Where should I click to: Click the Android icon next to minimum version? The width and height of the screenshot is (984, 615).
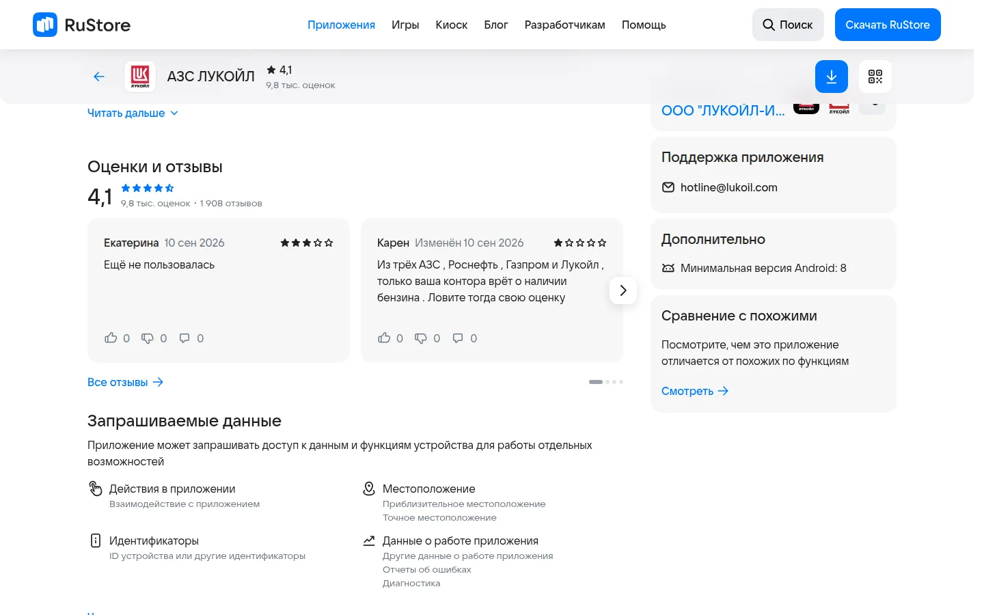(x=668, y=268)
